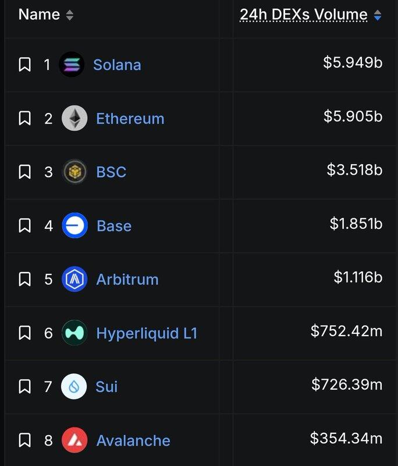Click the Hyperliquid L1 logo icon

click(74, 333)
